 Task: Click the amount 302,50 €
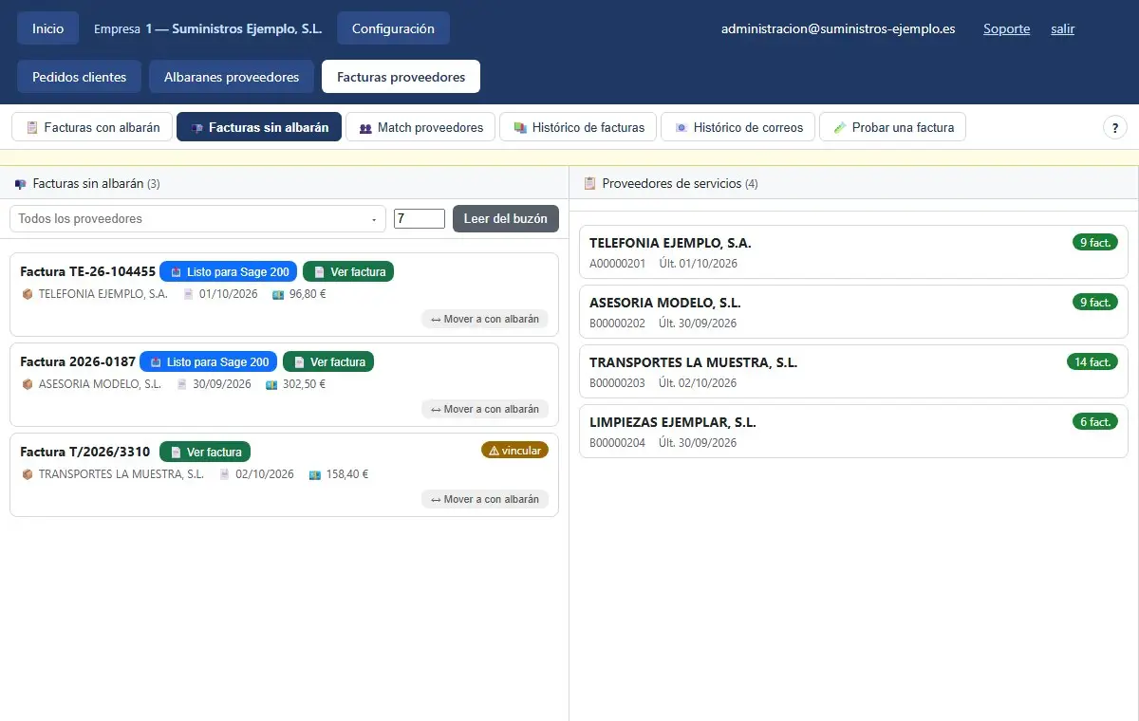pyautogui.click(x=304, y=384)
